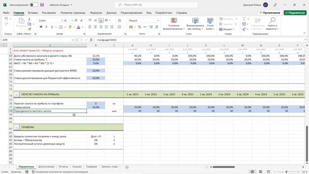
Task: Increase decimal places icon
Action: [151, 27]
